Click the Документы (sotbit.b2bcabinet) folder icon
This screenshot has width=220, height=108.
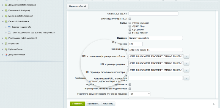[6, 5]
